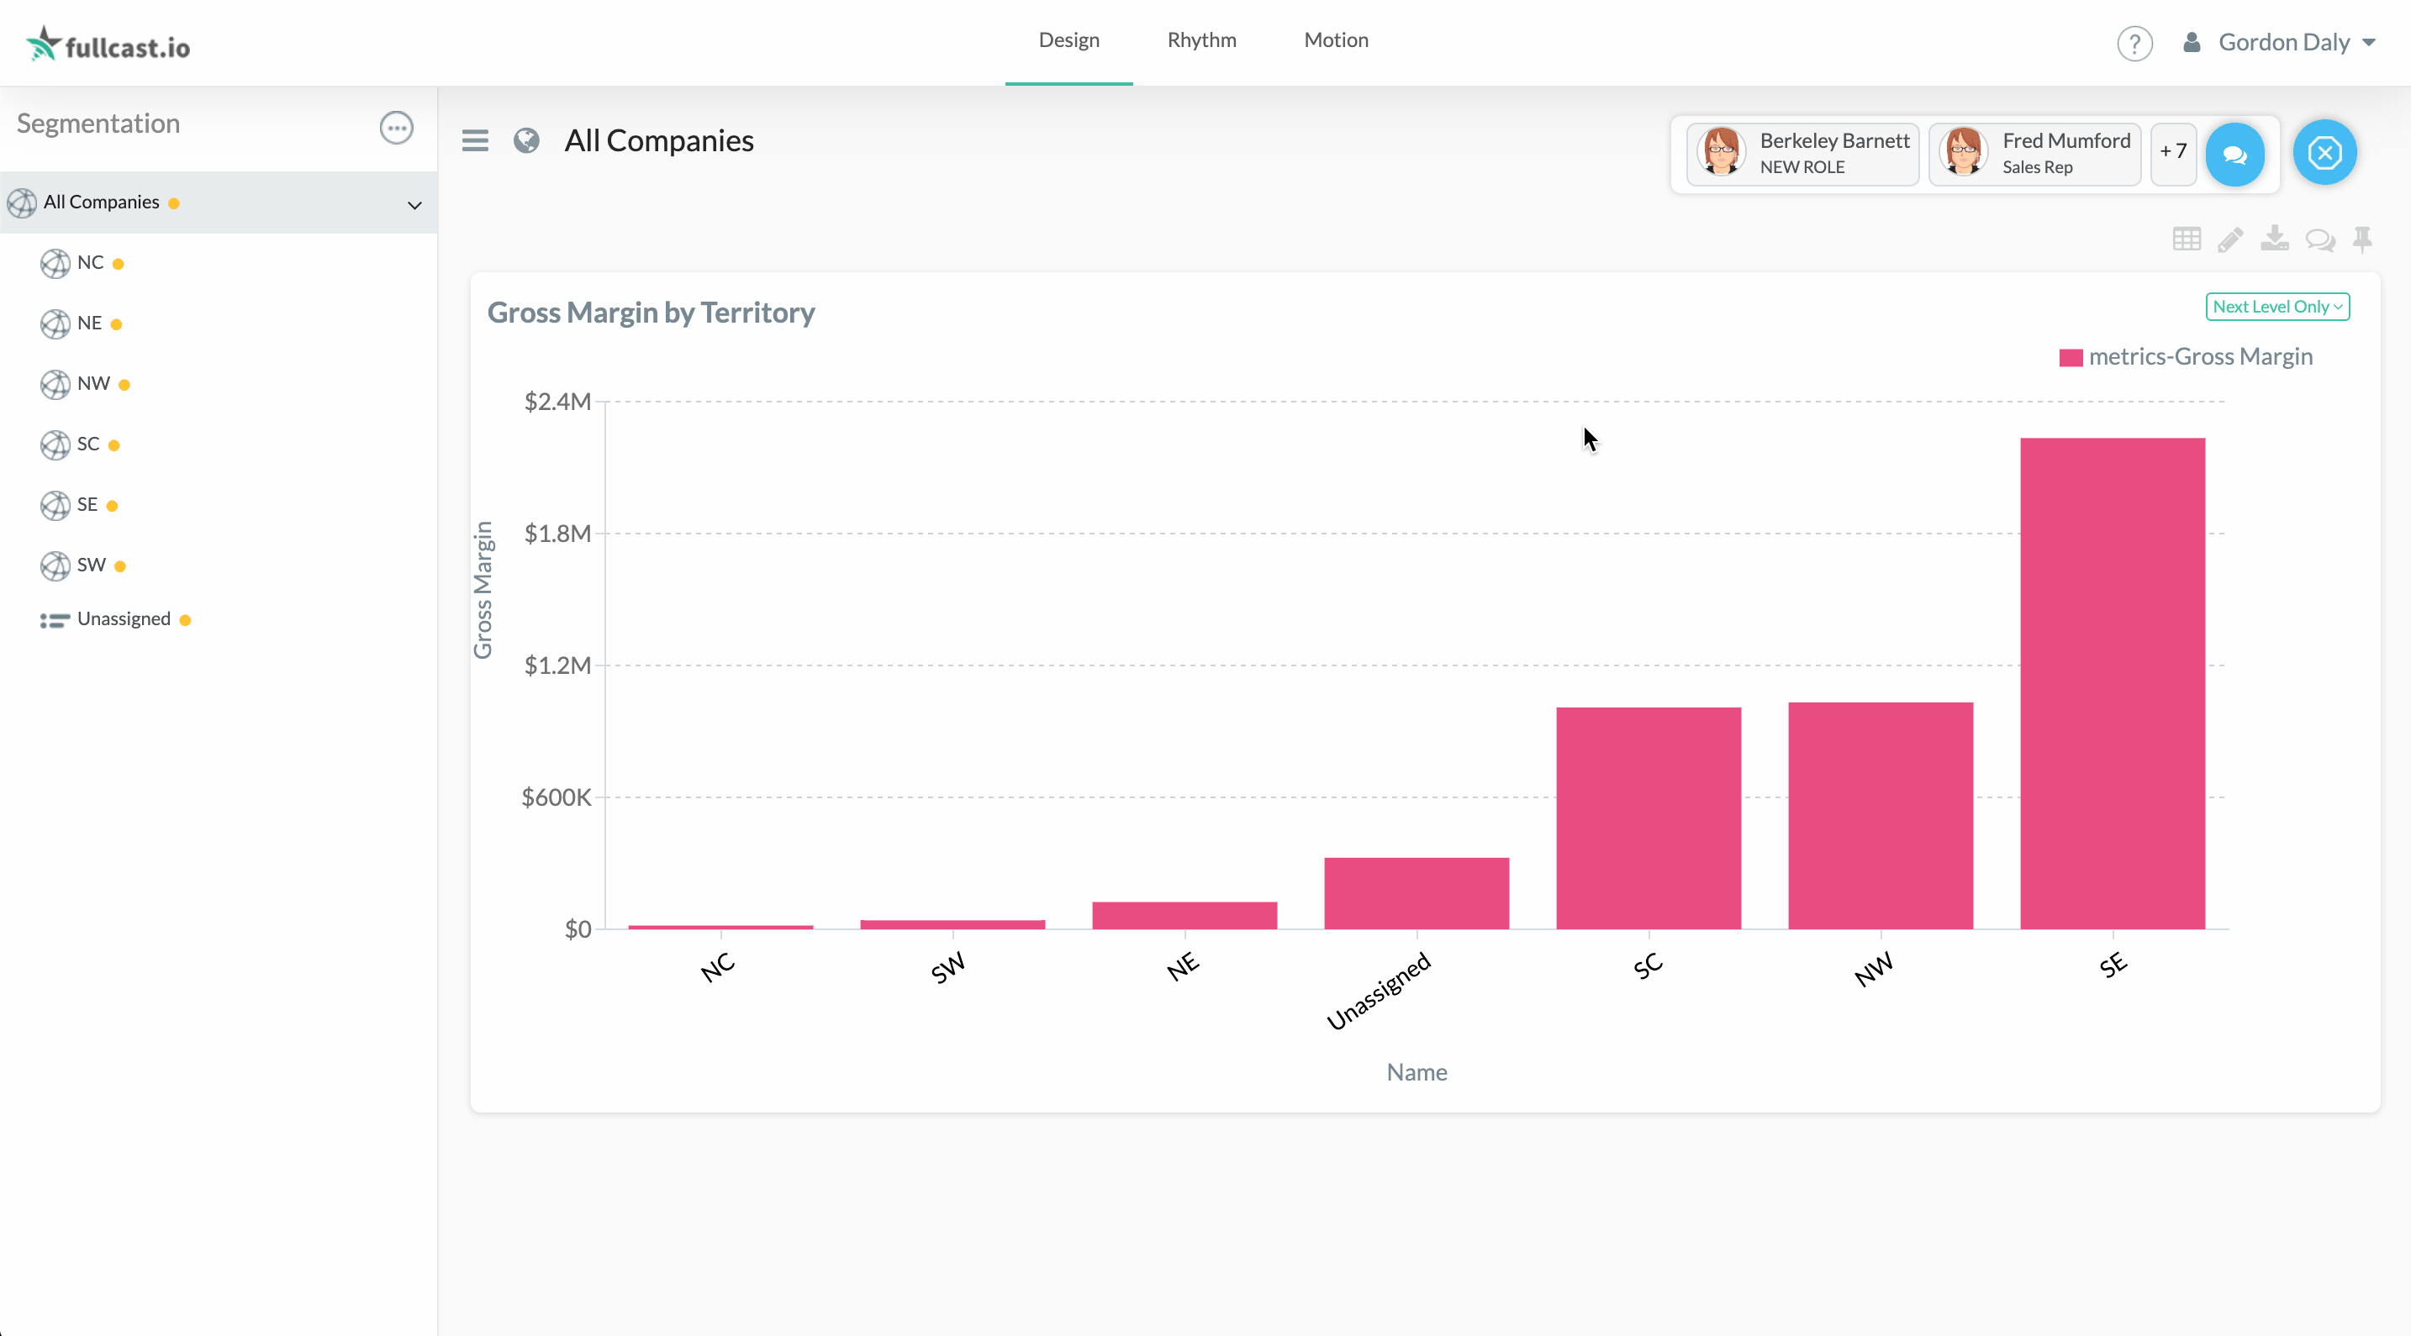The width and height of the screenshot is (2411, 1336).
Task: Open the Next Level Only dropdown
Action: click(2276, 307)
